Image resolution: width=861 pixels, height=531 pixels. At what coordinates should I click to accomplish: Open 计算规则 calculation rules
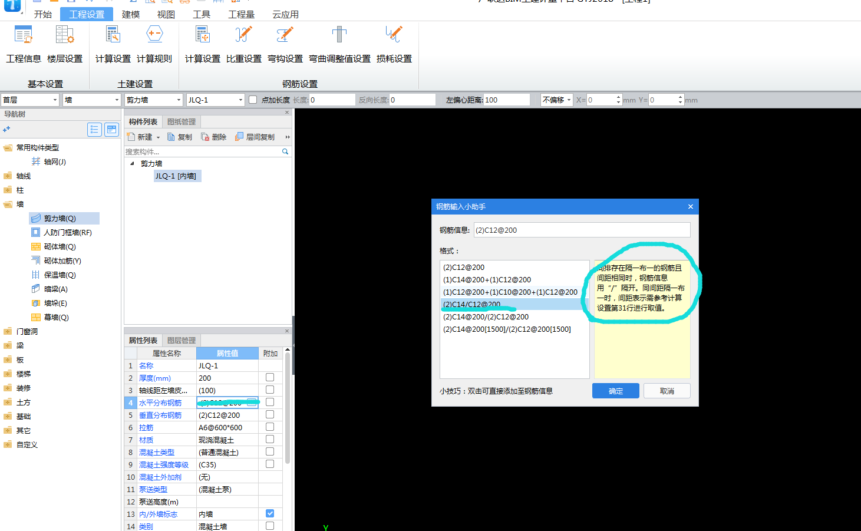click(x=154, y=44)
